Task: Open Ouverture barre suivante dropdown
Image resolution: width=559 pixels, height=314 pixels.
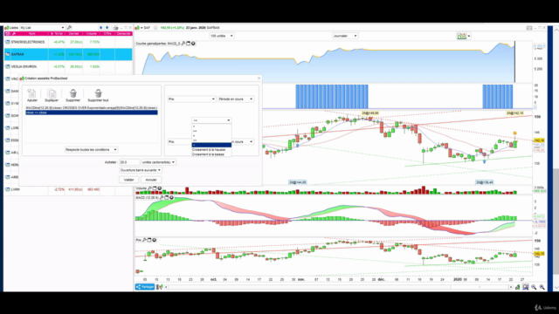Action: (141, 170)
